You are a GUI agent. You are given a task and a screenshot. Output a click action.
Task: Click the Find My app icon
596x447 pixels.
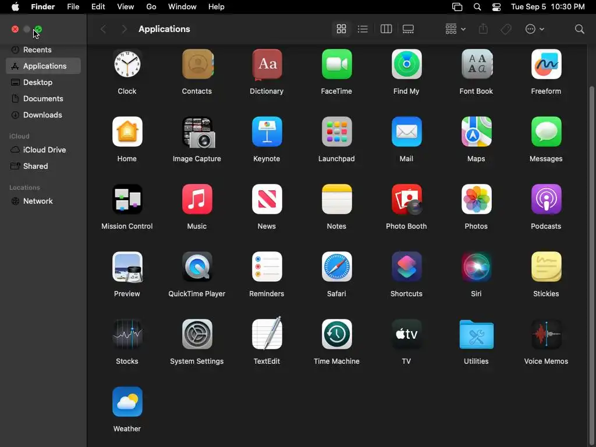click(x=406, y=64)
